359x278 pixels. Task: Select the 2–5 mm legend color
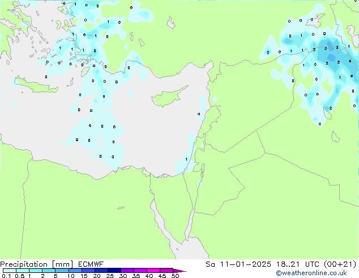coord(49,271)
